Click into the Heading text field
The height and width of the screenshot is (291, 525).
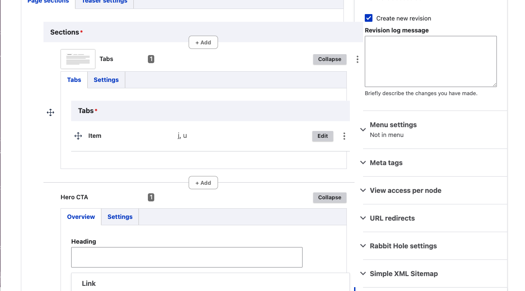(x=187, y=257)
